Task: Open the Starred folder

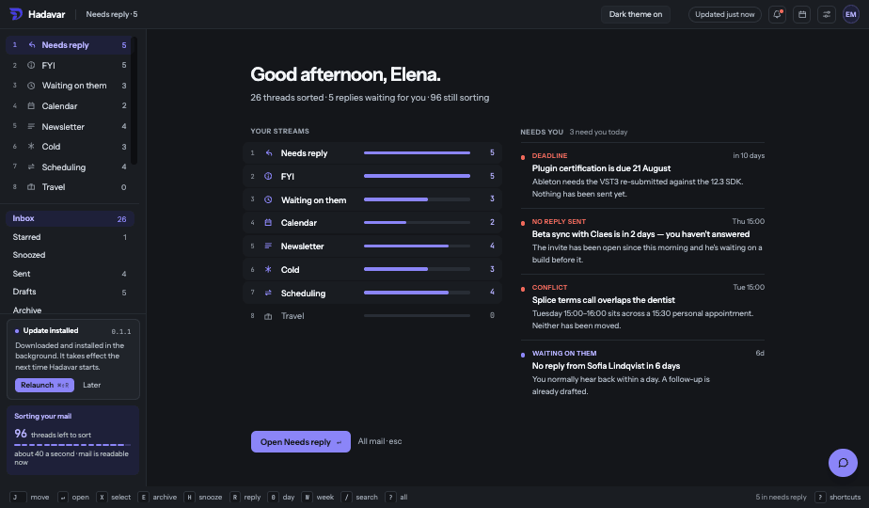Action: click(x=70, y=237)
